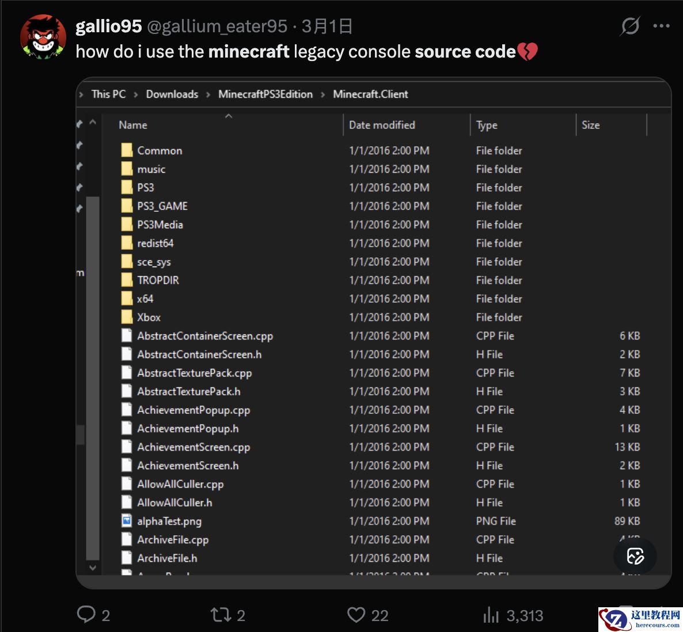This screenshot has height=632, width=683.
Task: Click the first pin icon in navigation pane
Action: tap(79, 124)
